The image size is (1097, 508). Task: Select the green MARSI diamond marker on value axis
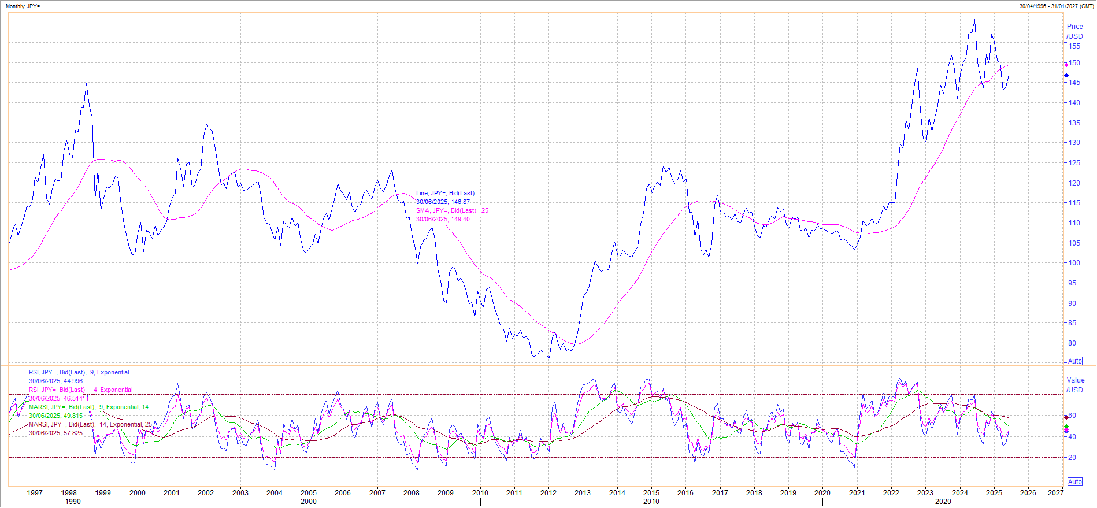click(x=1066, y=427)
